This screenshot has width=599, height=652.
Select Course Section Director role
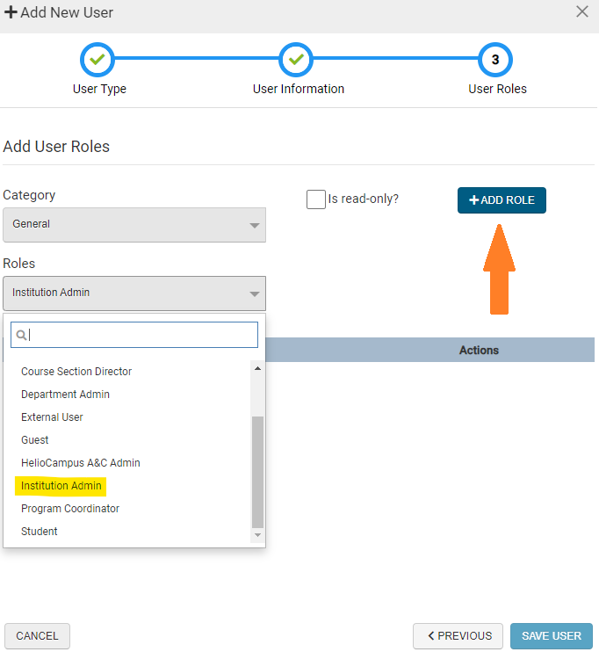(x=76, y=372)
